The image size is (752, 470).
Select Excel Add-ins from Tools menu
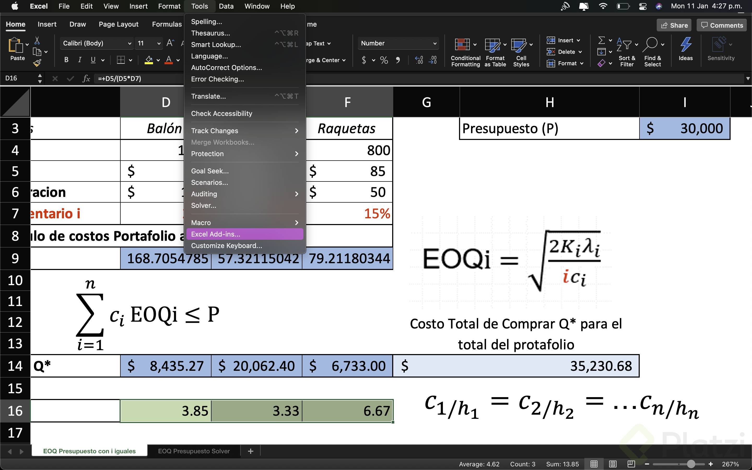tap(216, 234)
